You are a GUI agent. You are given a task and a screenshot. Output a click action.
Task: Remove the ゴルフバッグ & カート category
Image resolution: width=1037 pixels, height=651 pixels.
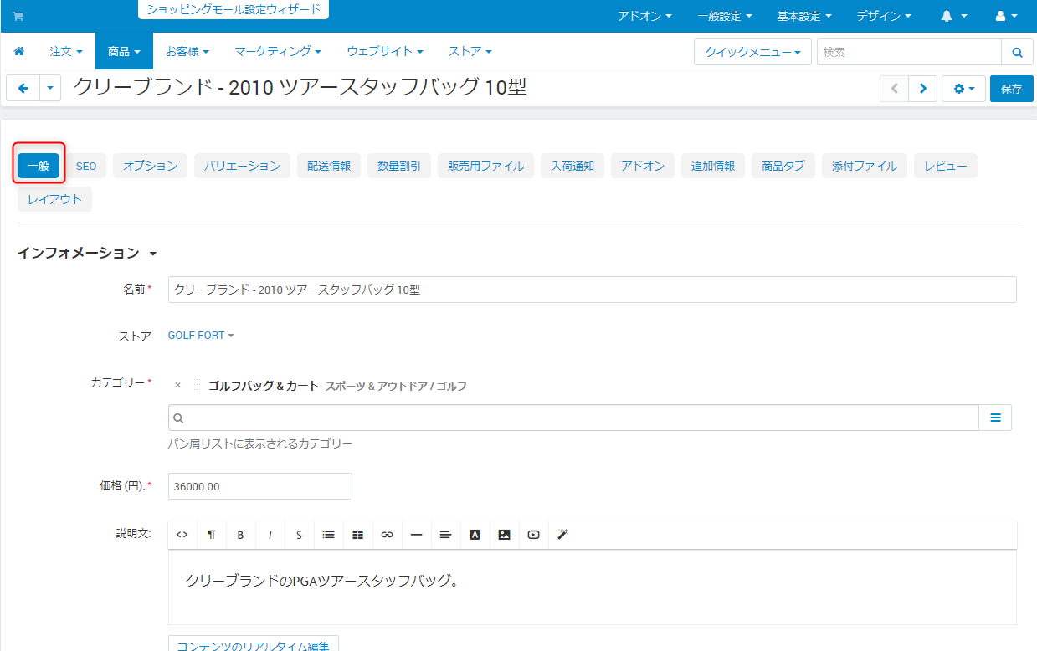[177, 386]
